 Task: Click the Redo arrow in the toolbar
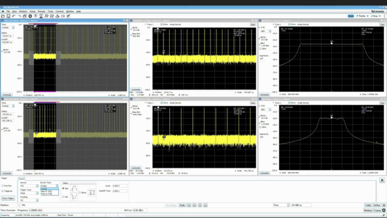pos(19,16)
